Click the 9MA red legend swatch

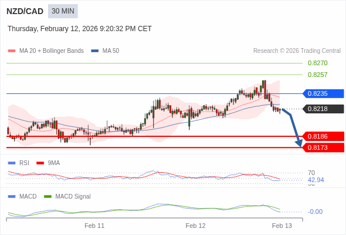point(40,163)
